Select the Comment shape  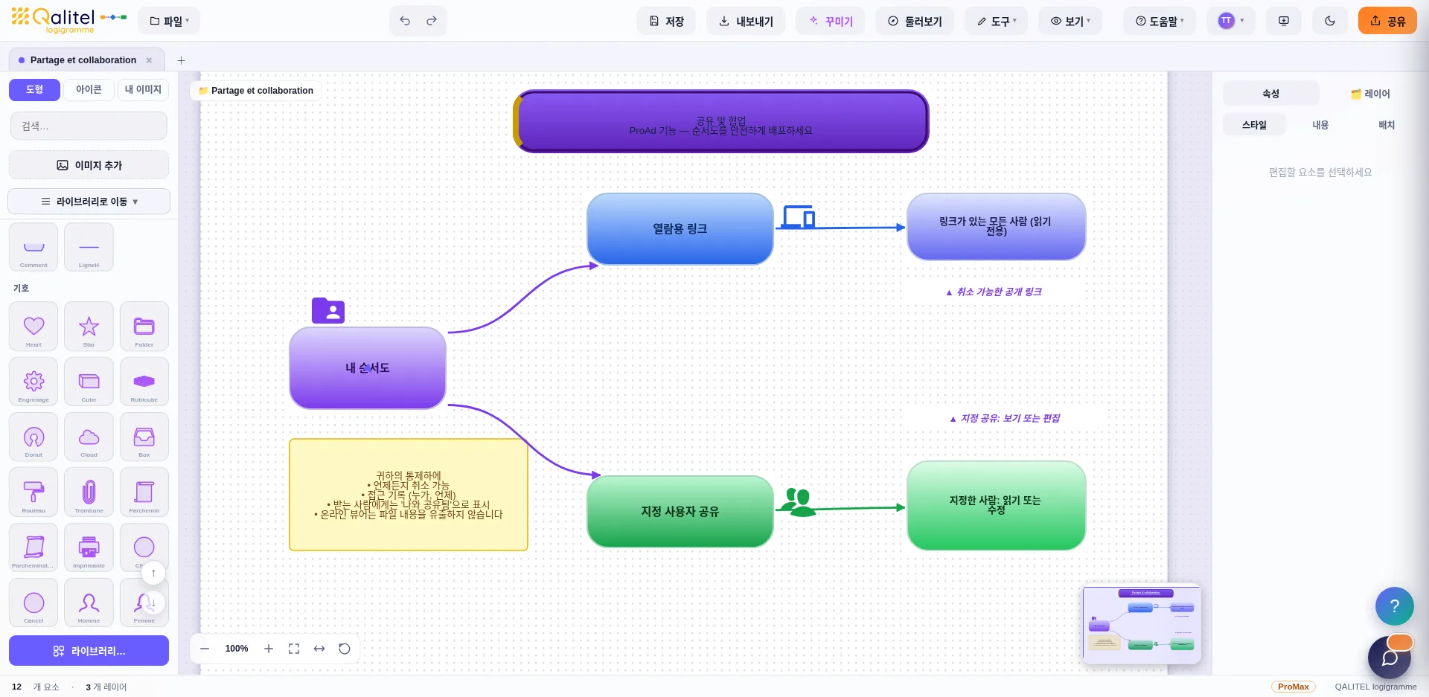pyautogui.click(x=33, y=247)
